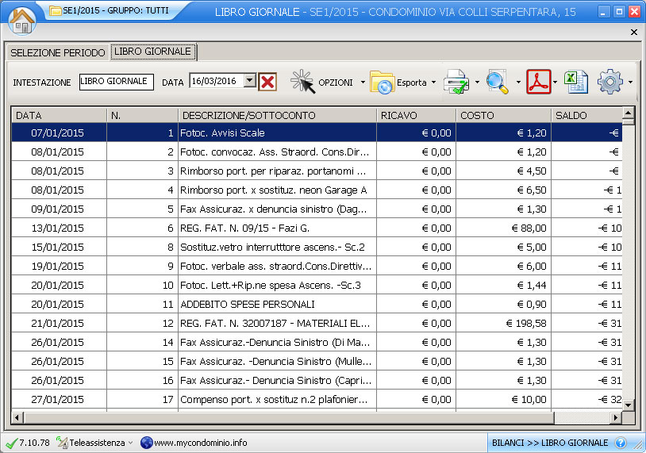The width and height of the screenshot is (646, 453).
Task: Expand the Teleassistenza dropdown in status bar
Action: 130,443
